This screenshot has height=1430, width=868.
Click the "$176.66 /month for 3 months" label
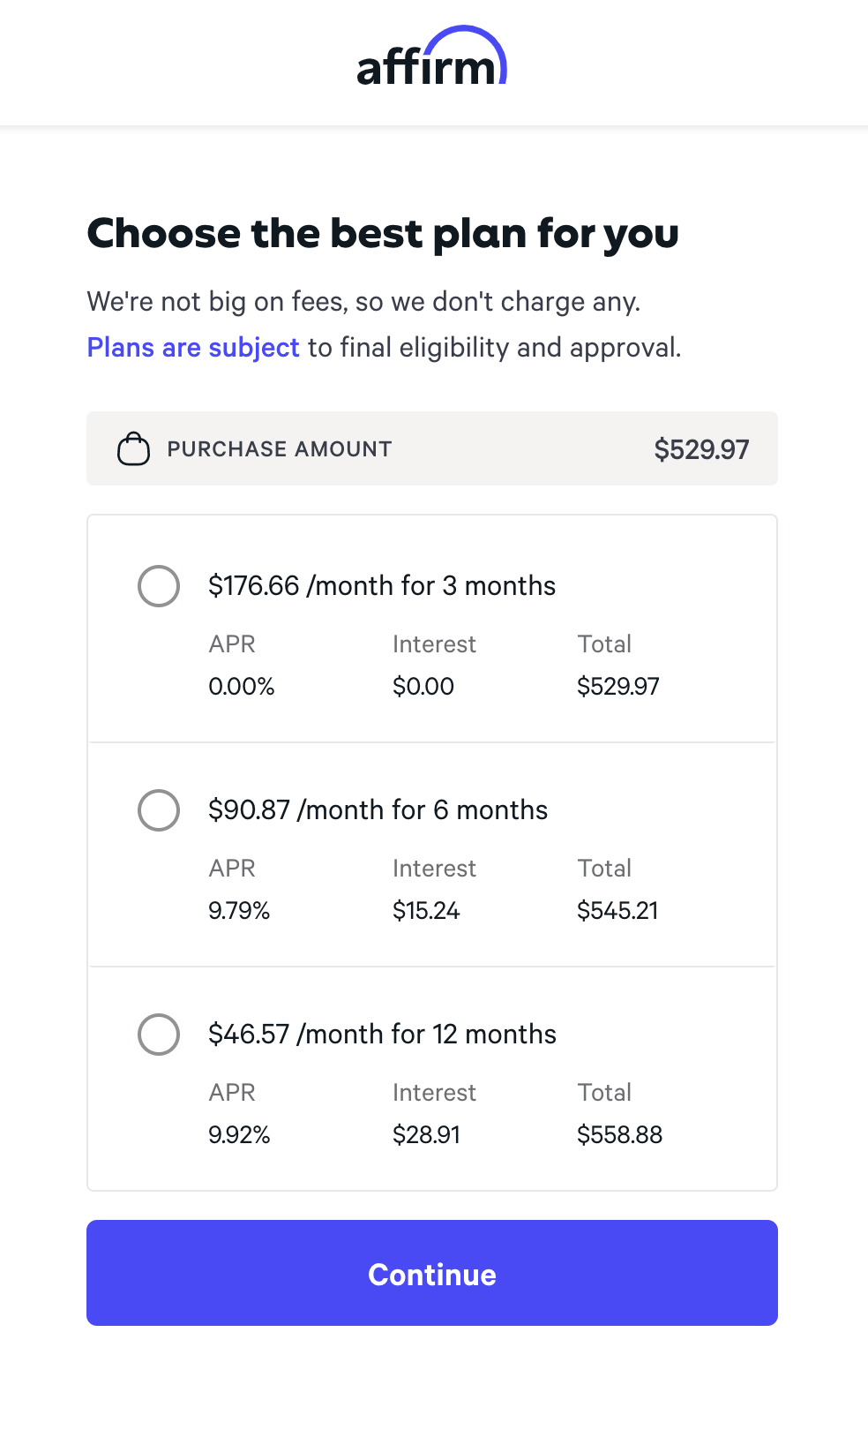[x=382, y=586]
